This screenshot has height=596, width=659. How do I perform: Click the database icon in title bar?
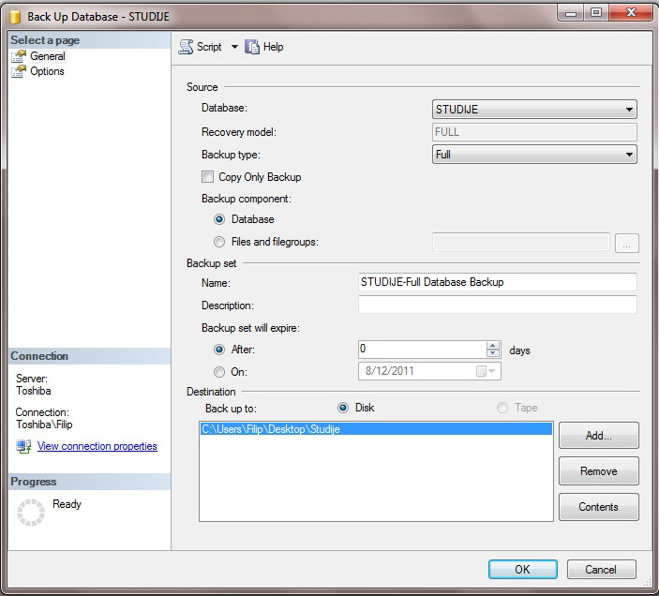tap(14, 15)
